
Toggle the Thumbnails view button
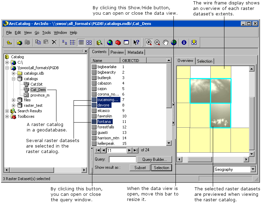pos(89,42)
